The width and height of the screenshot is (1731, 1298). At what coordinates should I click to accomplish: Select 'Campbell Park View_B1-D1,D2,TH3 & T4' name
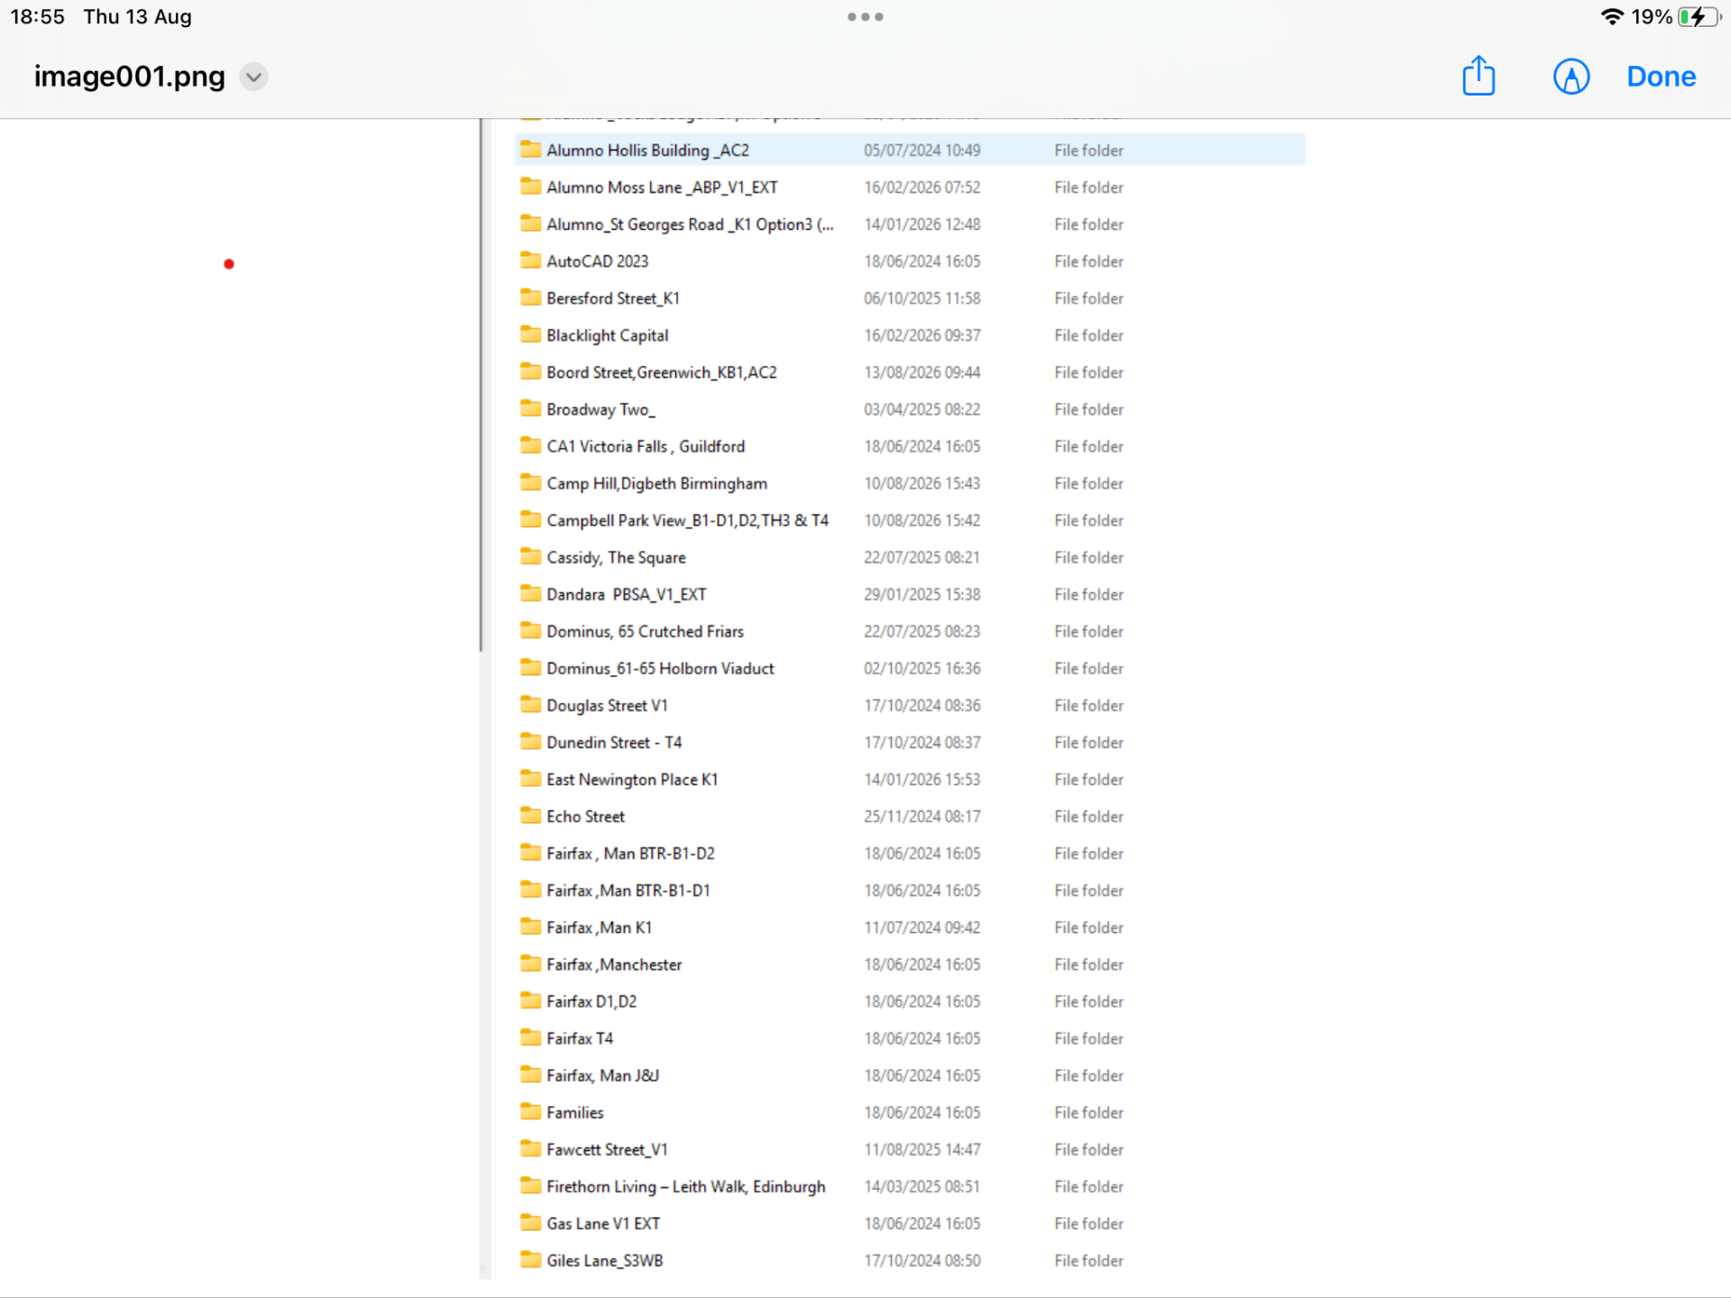click(x=687, y=520)
